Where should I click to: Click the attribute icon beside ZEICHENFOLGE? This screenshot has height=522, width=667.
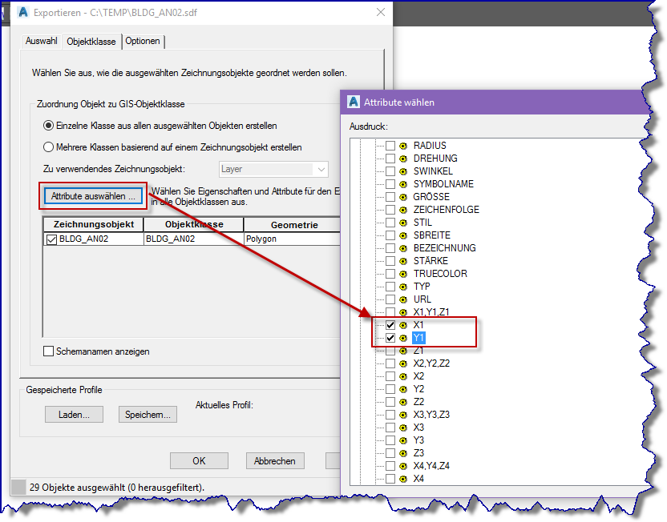point(402,209)
